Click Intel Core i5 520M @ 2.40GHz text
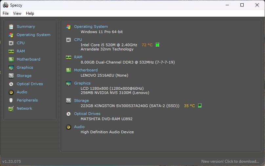The height and width of the screenshot is (166, 265). pos(109,45)
